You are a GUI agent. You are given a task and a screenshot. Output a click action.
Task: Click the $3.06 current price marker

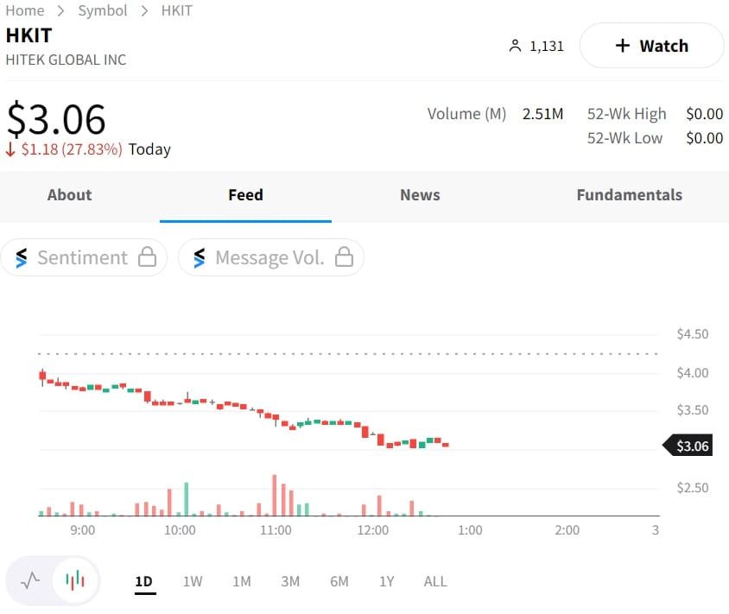(691, 446)
